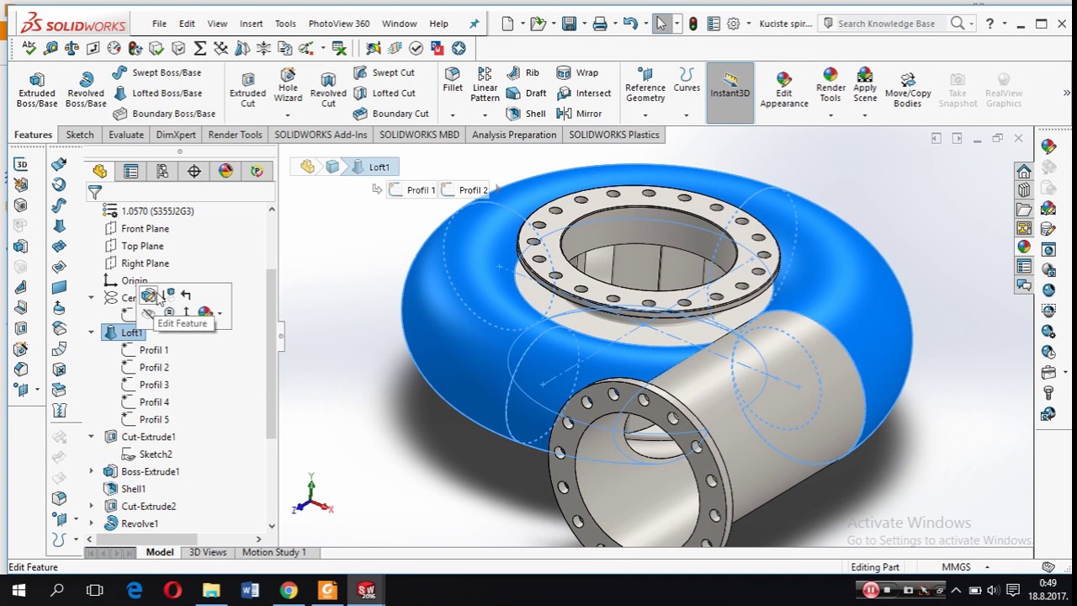Open the Curves tool
This screenshot has height=606, width=1077.
[x=687, y=81]
